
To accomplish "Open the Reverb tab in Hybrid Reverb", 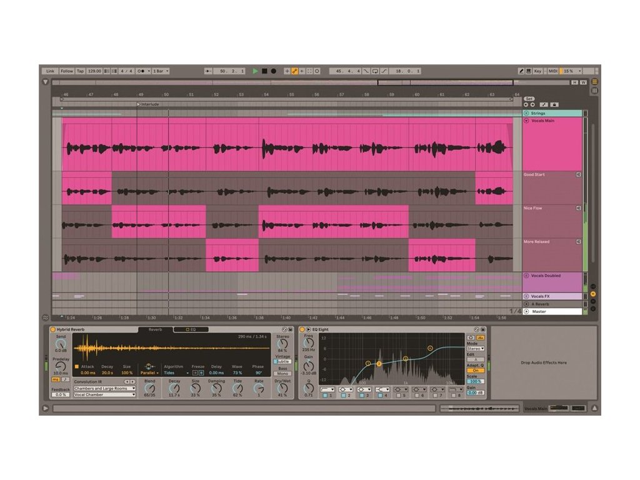I will pos(155,329).
